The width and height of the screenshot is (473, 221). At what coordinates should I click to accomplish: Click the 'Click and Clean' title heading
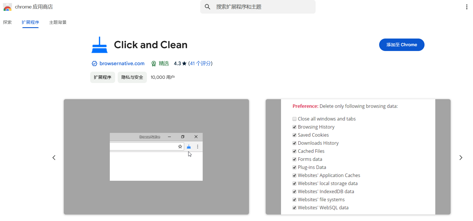point(151,45)
